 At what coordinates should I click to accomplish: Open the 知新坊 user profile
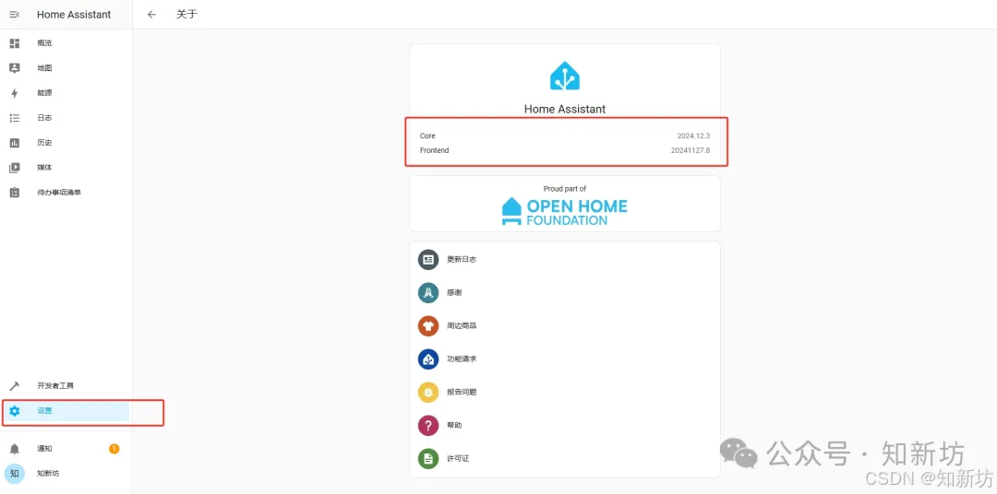pyautogui.click(x=66, y=474)
